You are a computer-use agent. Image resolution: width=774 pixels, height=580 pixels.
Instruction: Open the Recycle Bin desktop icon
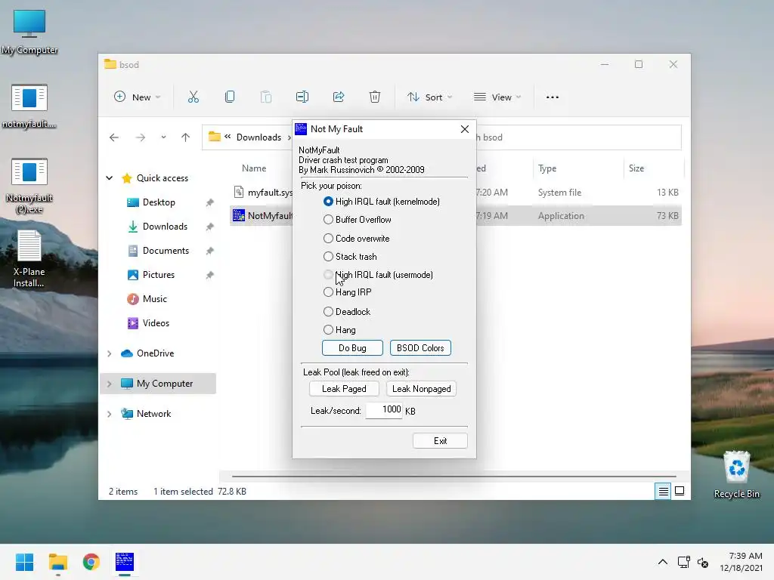[736, 475]
